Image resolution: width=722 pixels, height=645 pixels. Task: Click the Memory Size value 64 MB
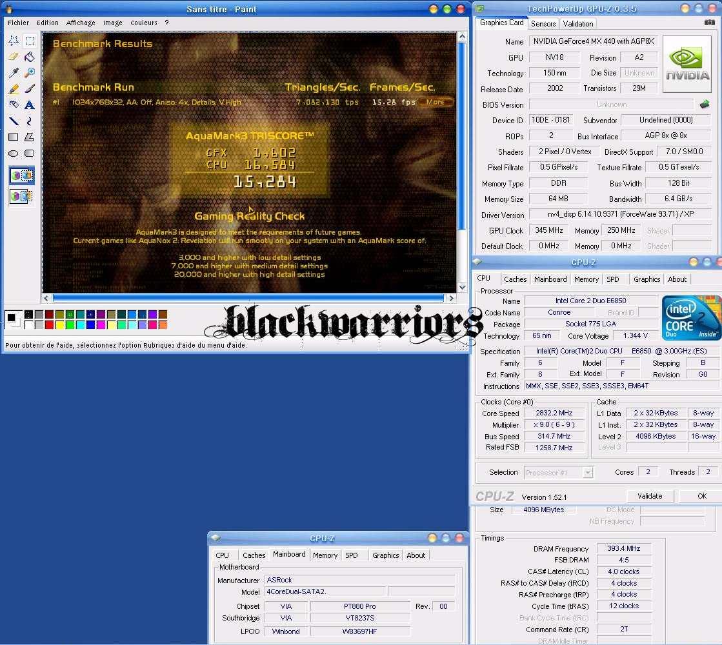click(558, 199)
